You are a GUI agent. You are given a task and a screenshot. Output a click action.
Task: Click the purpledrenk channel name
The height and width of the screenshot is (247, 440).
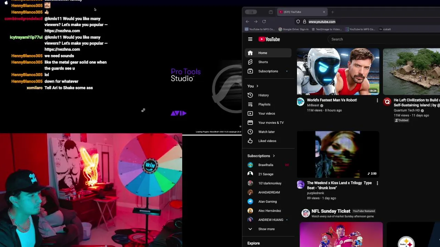(x=315, y=193)
